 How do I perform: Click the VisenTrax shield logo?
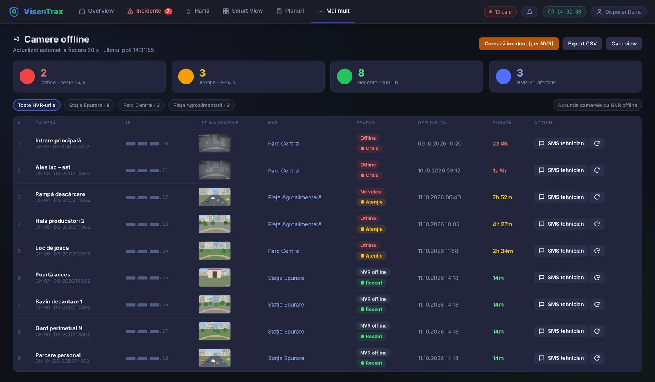pyautogui.click(x=14, y=11)
